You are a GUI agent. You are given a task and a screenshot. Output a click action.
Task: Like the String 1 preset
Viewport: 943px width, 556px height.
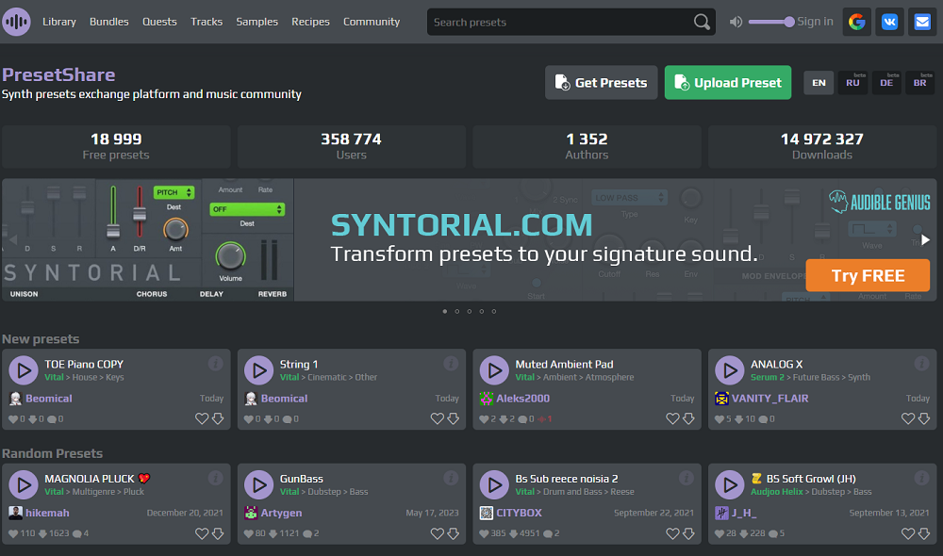click(438, 418)
